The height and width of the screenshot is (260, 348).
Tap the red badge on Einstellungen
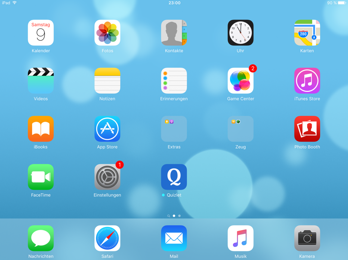click(x=119, y=165)
